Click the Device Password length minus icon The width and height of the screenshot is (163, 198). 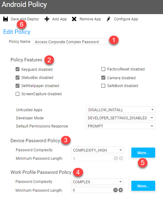pyautogui.click(x=116, y=158)
